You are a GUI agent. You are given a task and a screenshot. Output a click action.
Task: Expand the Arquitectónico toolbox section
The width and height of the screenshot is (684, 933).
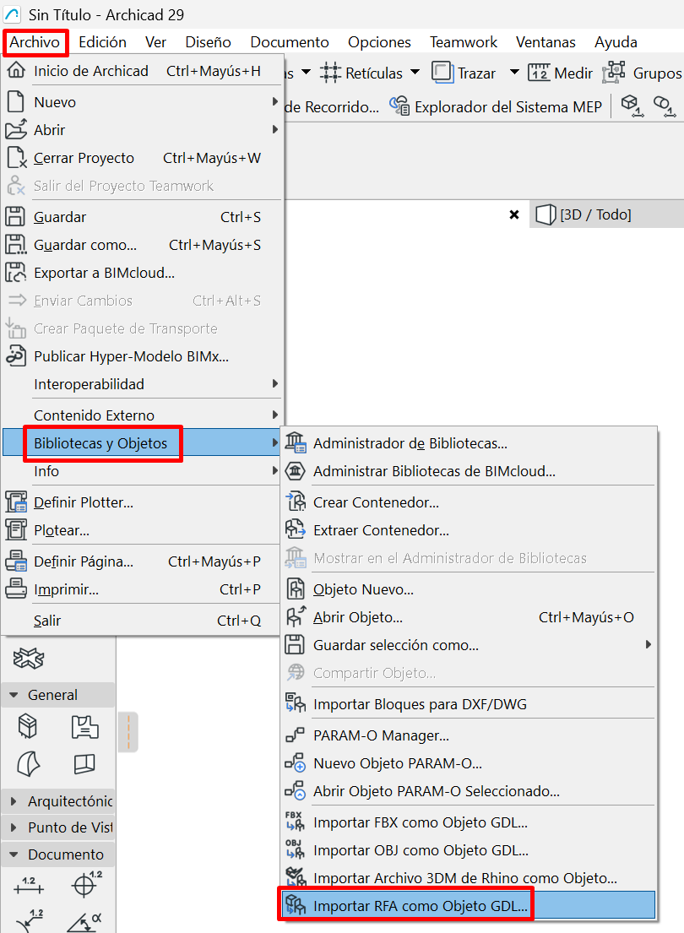click(x=14, y=801)
